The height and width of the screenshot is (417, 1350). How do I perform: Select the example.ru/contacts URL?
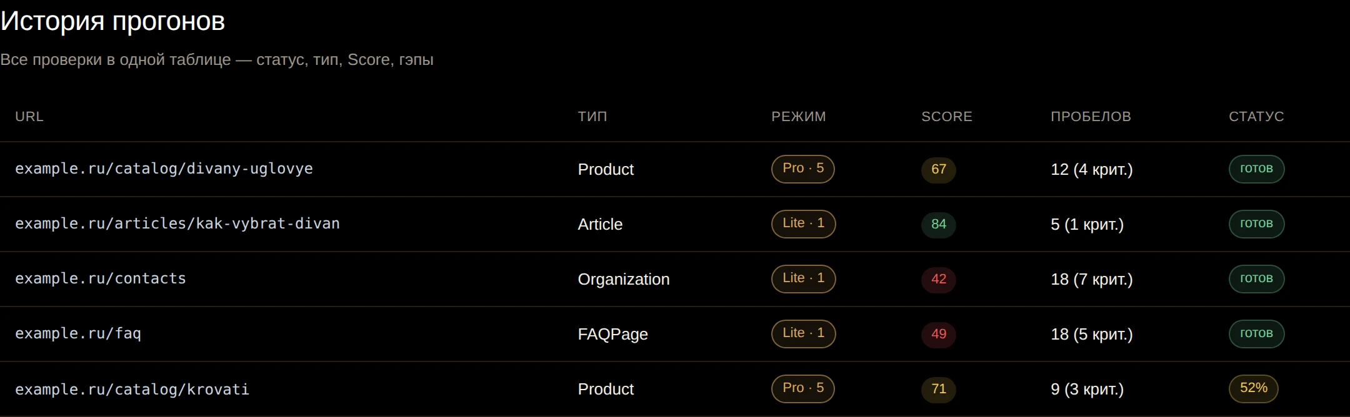coord(101,278)
